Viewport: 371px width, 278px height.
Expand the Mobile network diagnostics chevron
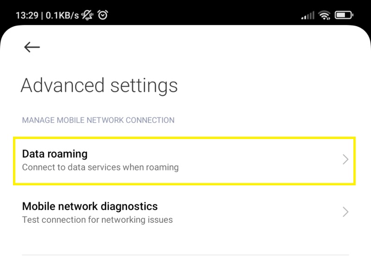345,212
